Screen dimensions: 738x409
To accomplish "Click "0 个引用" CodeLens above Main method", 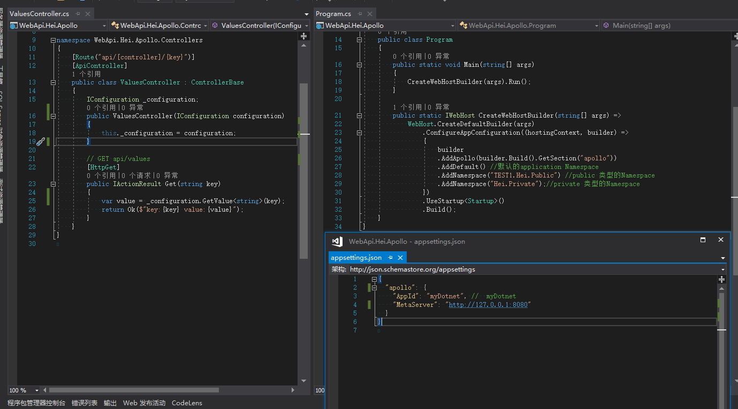I will click(407, 56).
